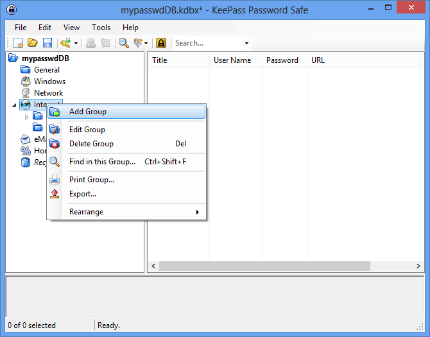Click the Find in Group magnifier icon
Image resolution: width=430 pixels, height=337 pixels.
(55, 162)
